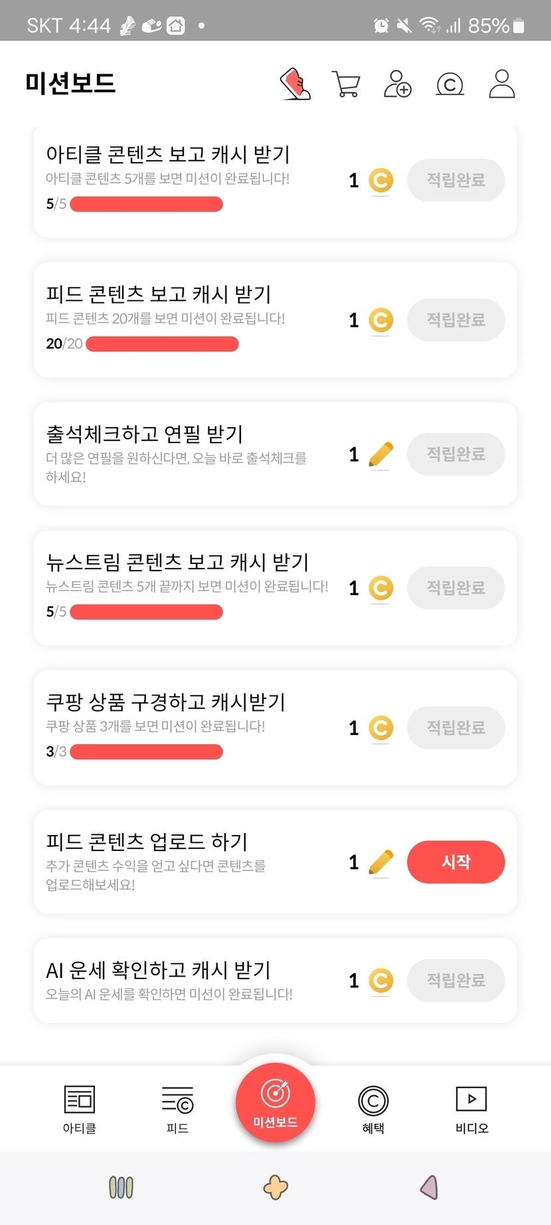Open the user profile icon
The height and width of the screenshot is (1225, 551).
(502, 84)
